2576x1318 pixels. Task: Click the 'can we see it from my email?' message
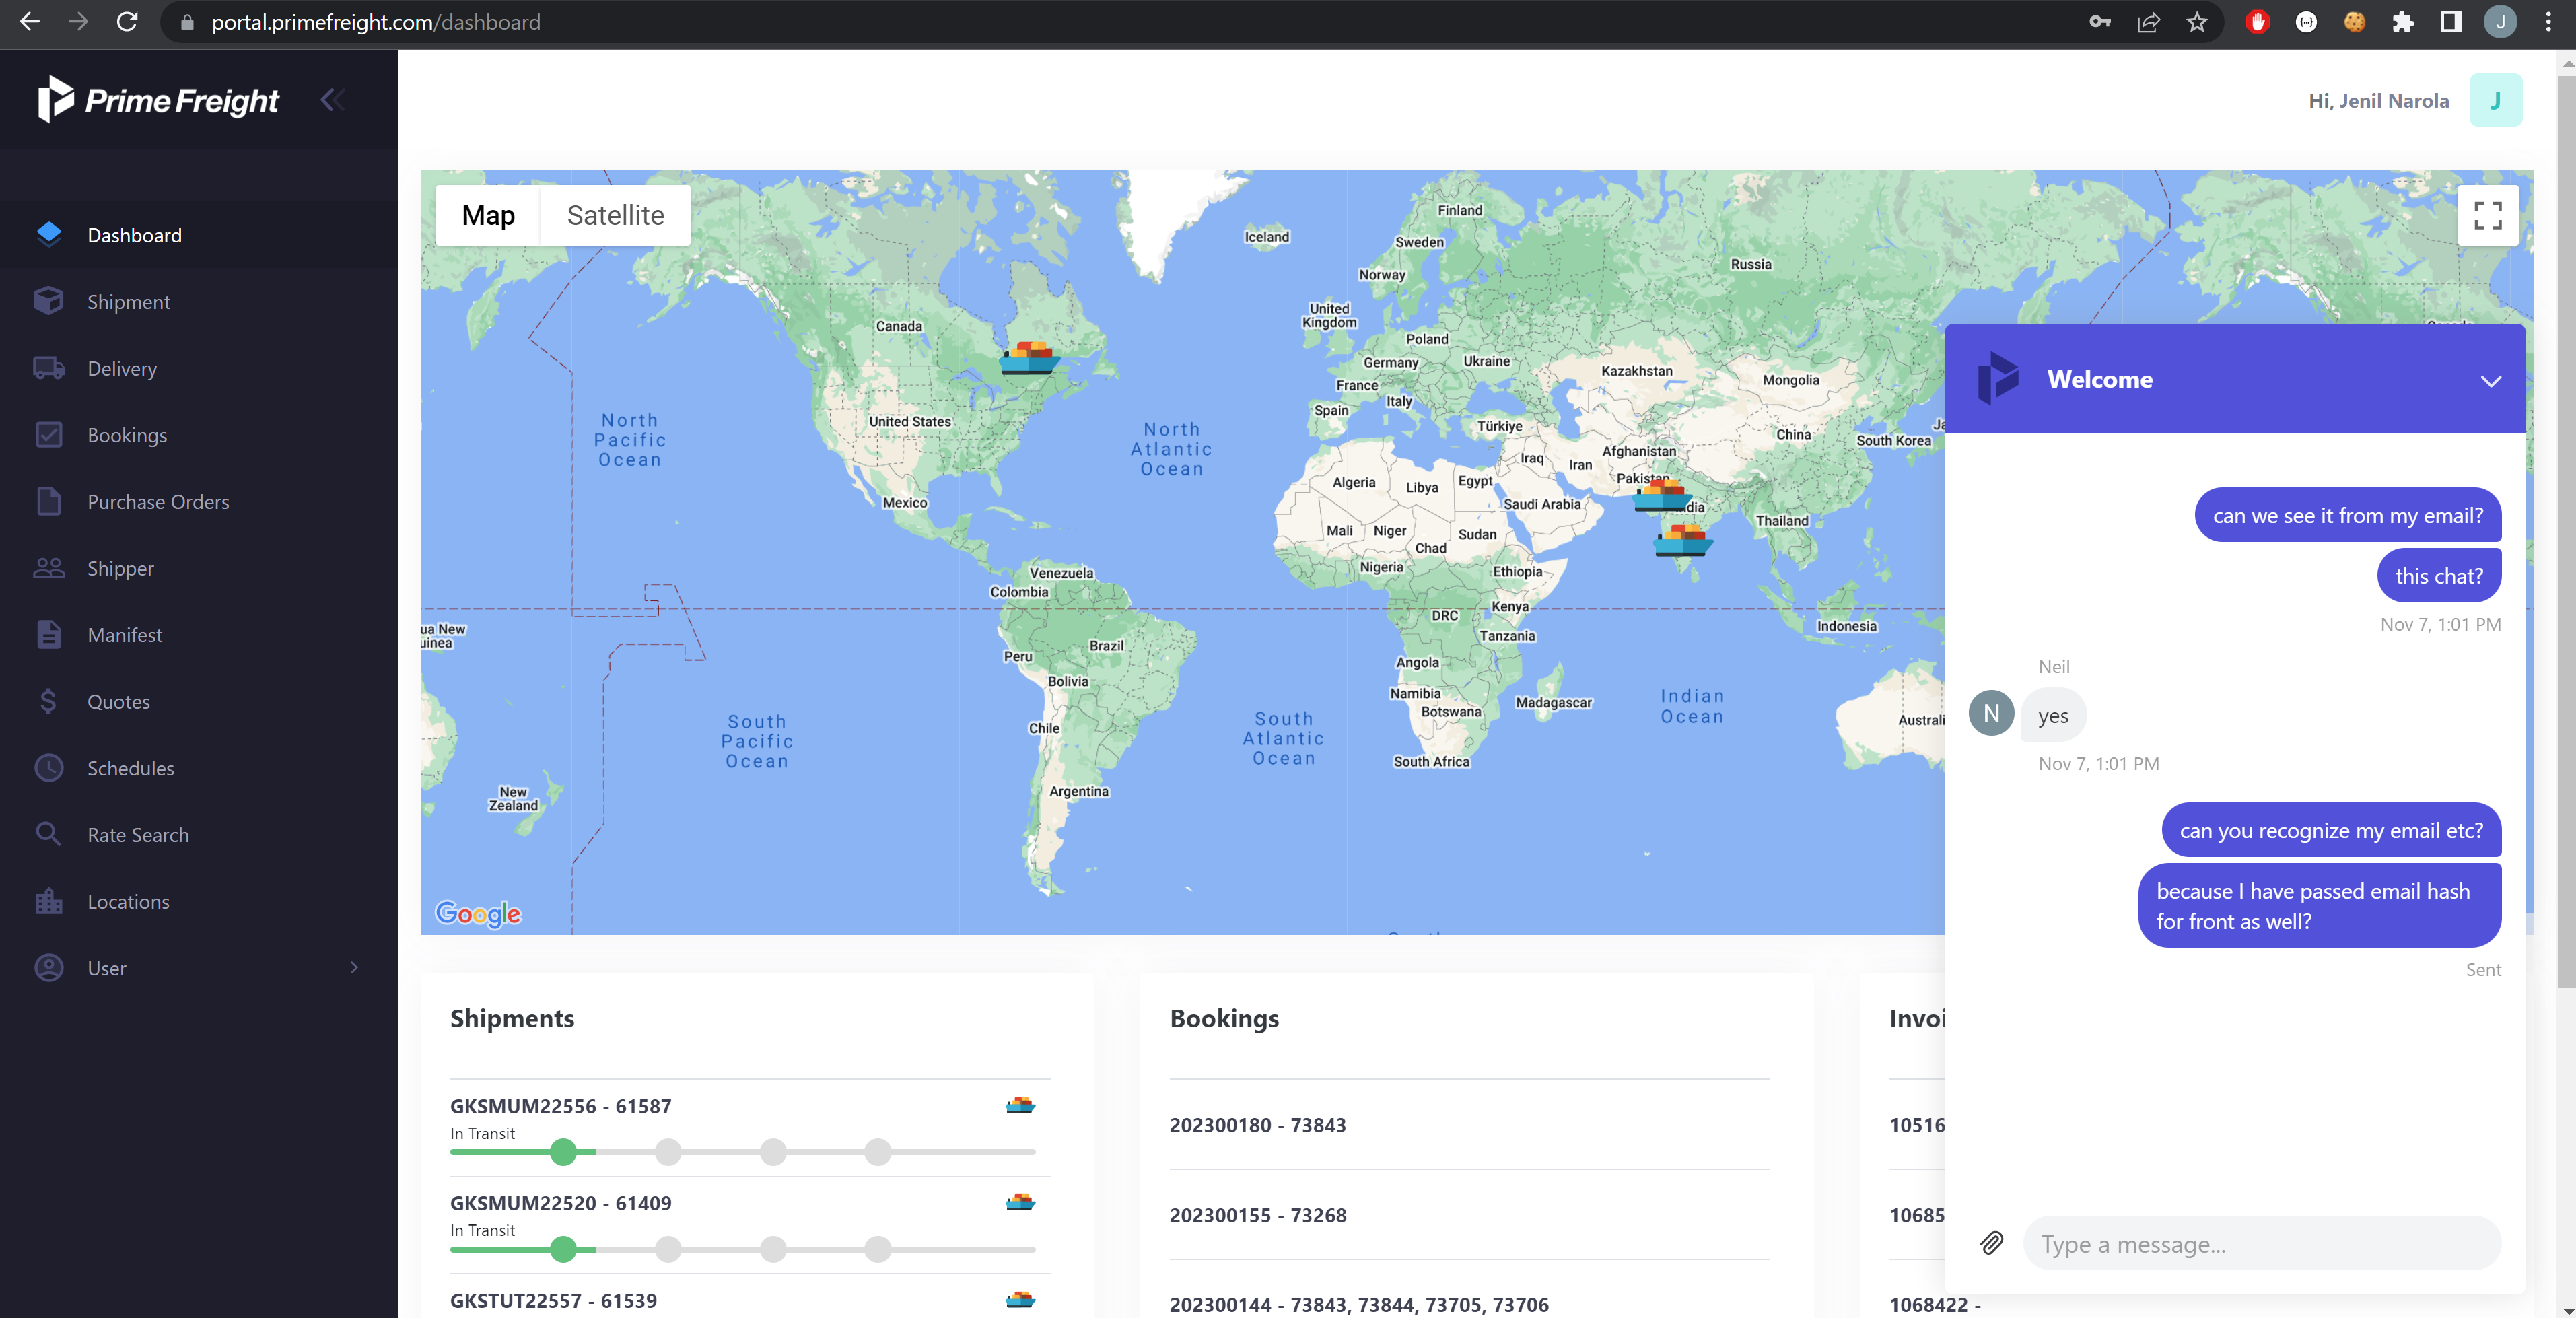pos(2347,515)
